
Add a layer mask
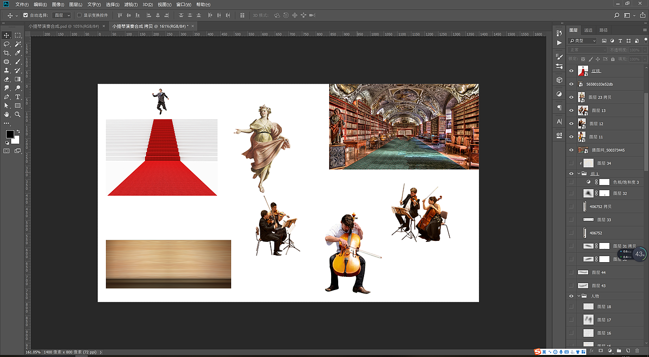tap(600, 350)
